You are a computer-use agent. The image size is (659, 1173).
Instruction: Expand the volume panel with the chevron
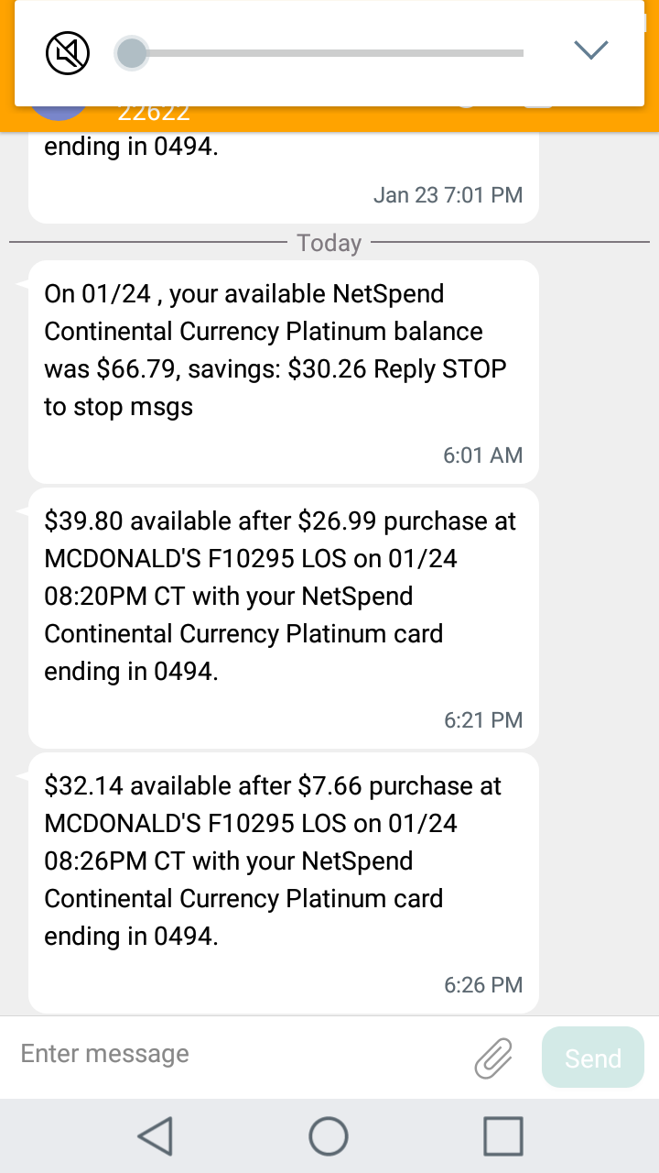(x=590, y=49)
